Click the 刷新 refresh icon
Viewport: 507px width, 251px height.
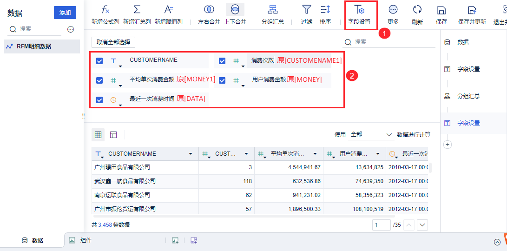click(417, 10)
